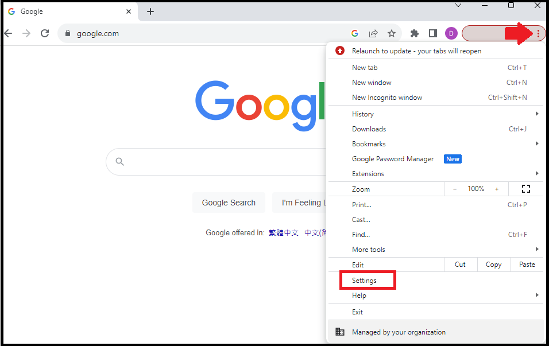
Task: Click Relaunch to update in the menu
Action: (x=436, y=51)
